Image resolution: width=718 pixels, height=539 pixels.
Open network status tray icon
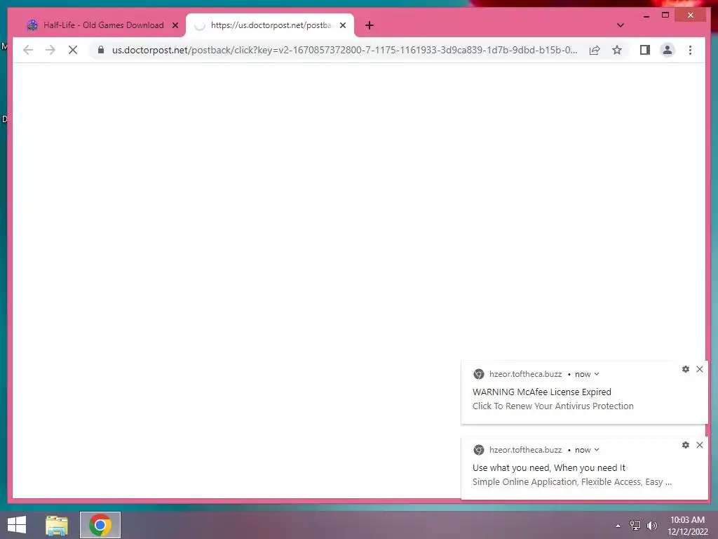click(x=635, y=526)
